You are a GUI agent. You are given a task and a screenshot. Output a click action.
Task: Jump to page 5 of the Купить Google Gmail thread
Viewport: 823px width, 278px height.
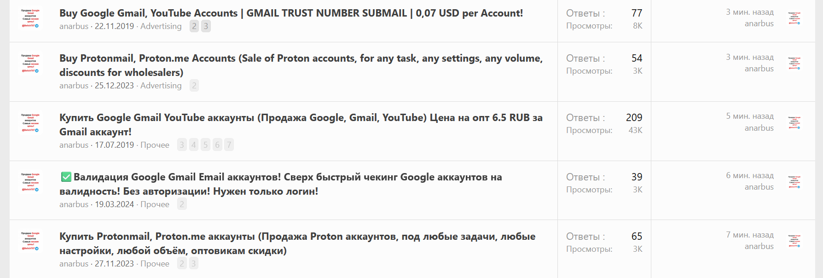click(x=205, y=145)
